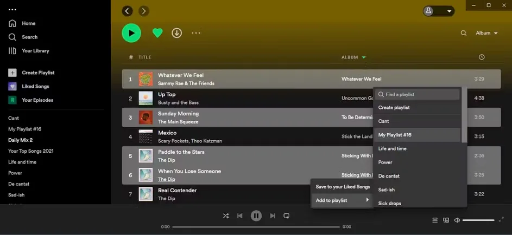
Task: Click the playlist submenu scrollbar
Action: click(x=464, y=115)
